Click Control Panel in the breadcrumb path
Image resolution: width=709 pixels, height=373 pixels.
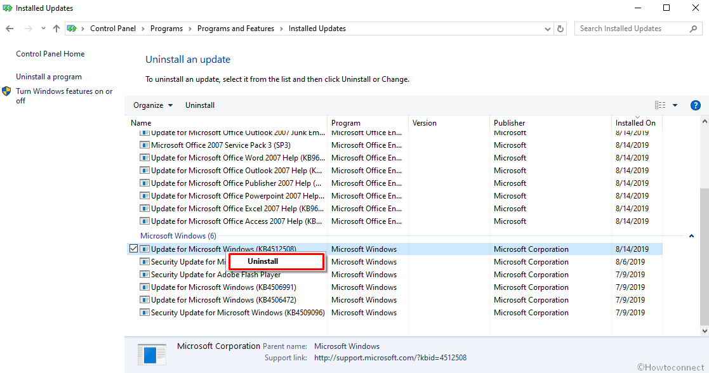click(113, 29)
